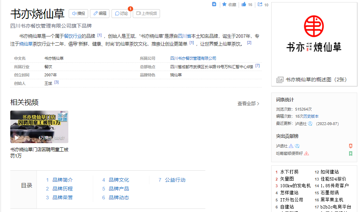Expand 查看全部 related videos
Screen dimensions: 359x212
(x=248, y=104)
